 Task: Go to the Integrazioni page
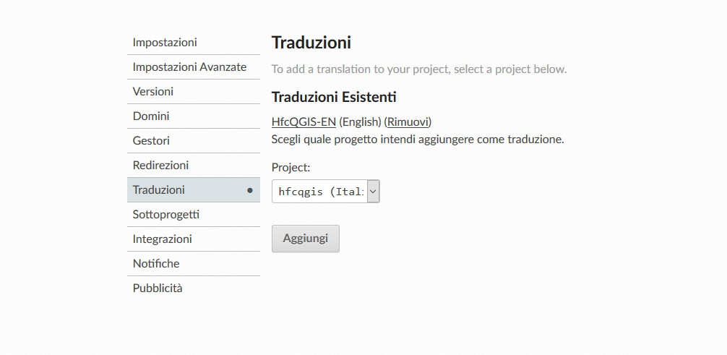pyautogui.click(x=162, y=239)
